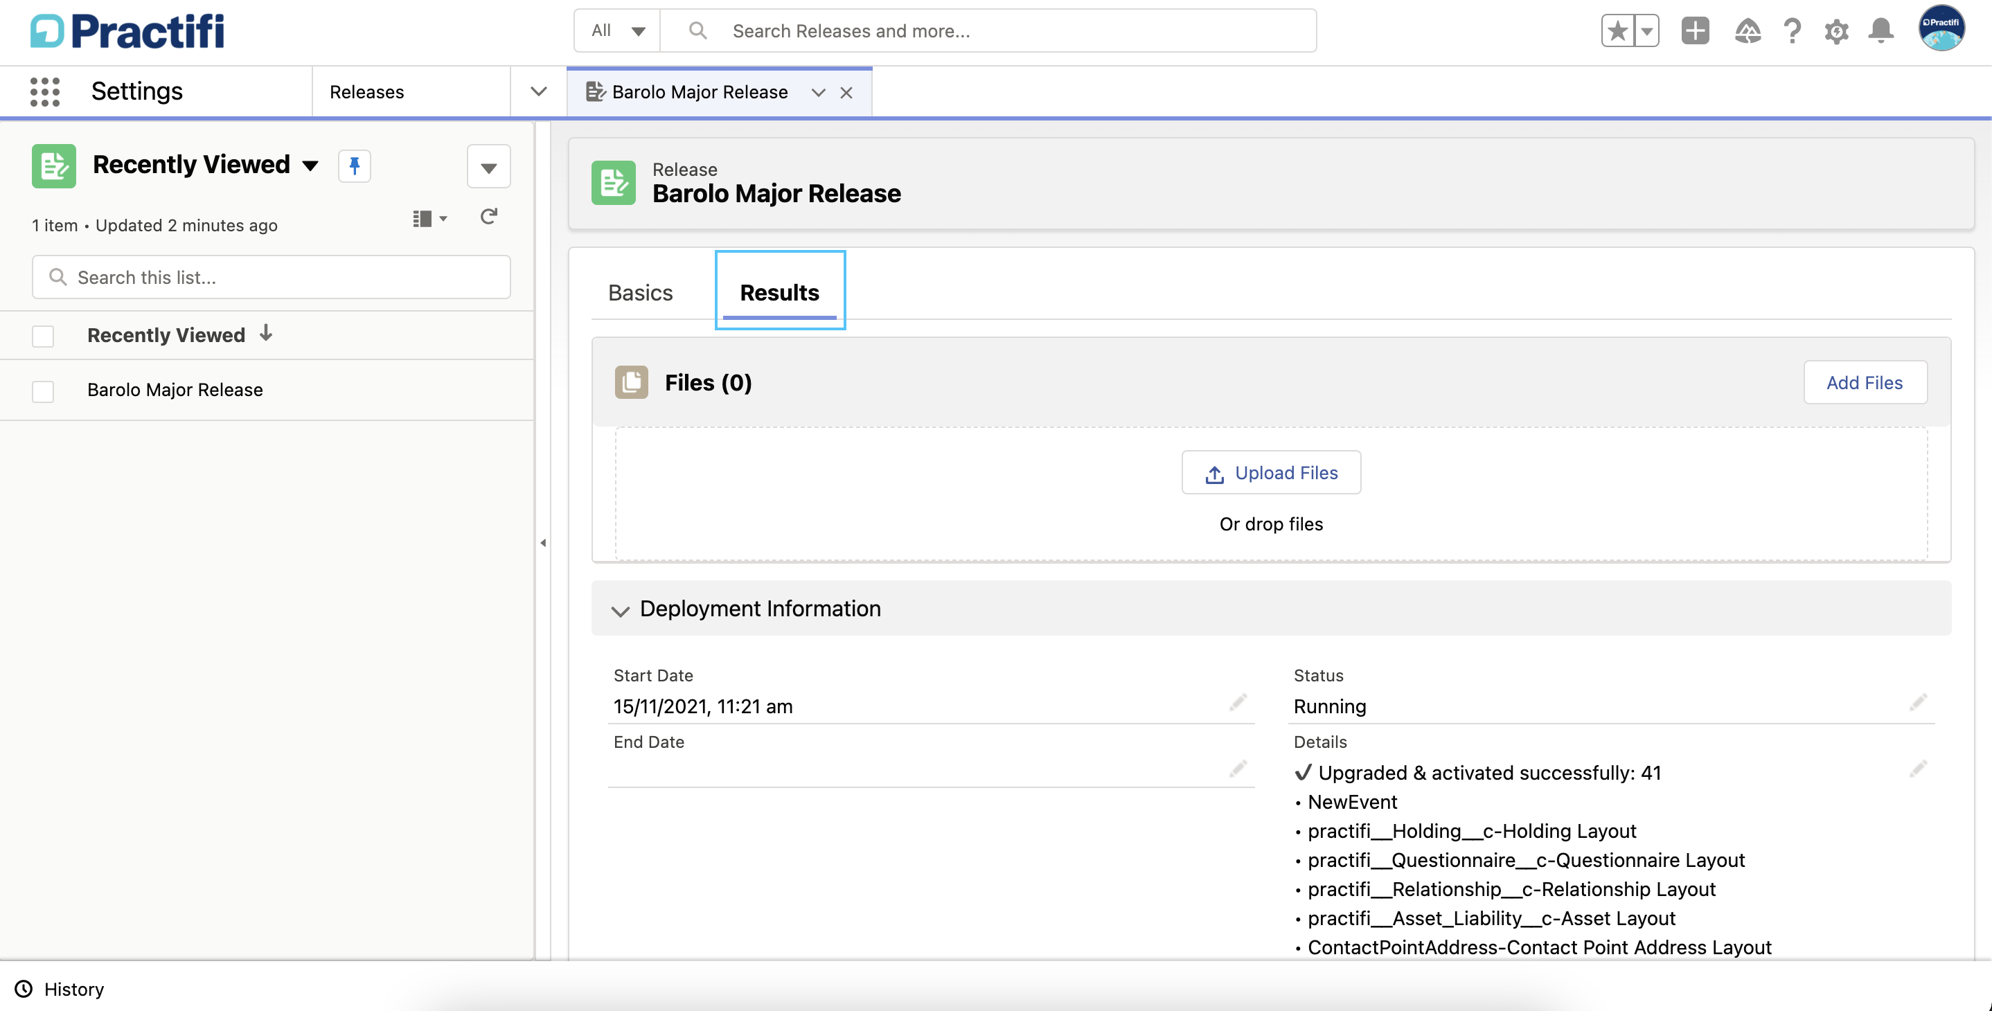The width and height of the screenshot is (1992, 1011).
Task: Open the App Launcher dots grid
Action: [45, 92]
